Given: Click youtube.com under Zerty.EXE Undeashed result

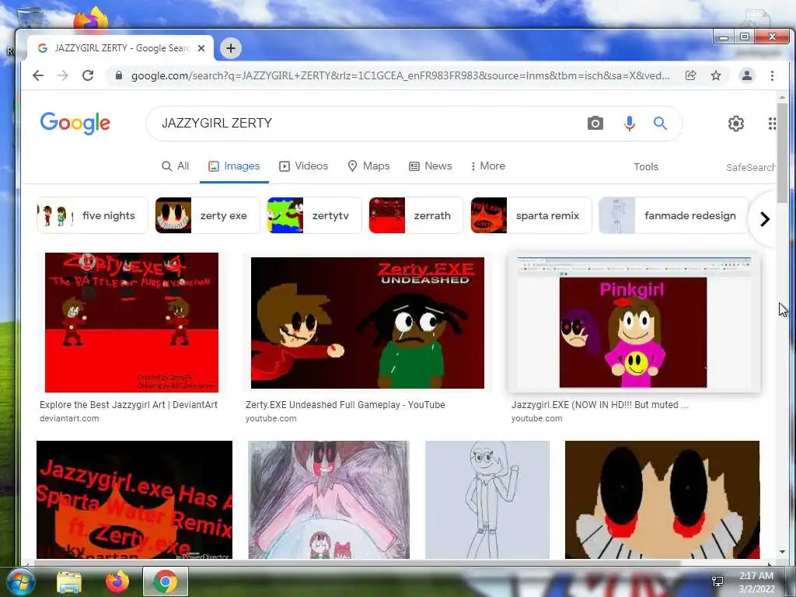Looking at the screenshot, I should tap(271, 418).
